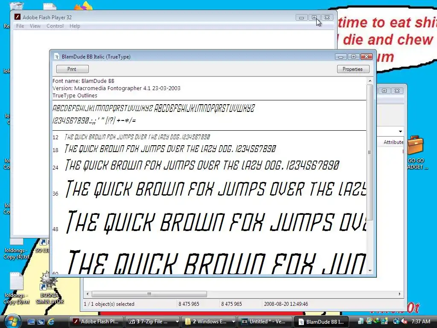Screen dimensions: 437x328
Task: Click the muted volume tray icon
Action: 404,322
